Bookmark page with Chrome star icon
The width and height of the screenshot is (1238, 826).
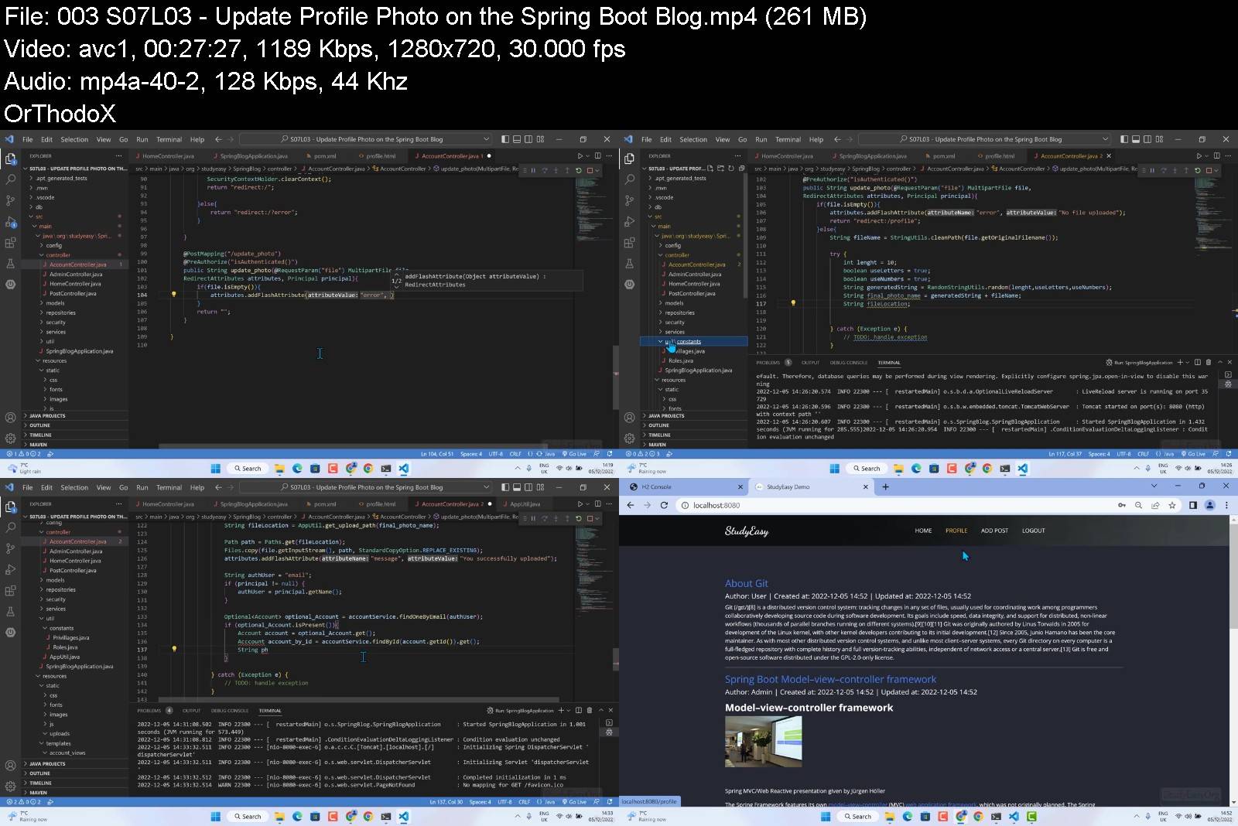pyautogui.click(x=1172, y=505)
